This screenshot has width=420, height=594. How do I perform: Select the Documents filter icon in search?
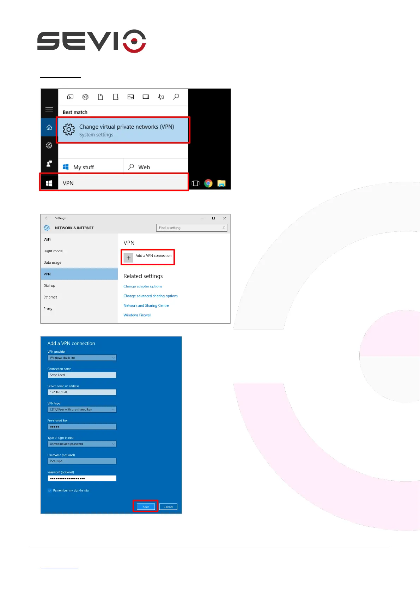coord(101,97)
